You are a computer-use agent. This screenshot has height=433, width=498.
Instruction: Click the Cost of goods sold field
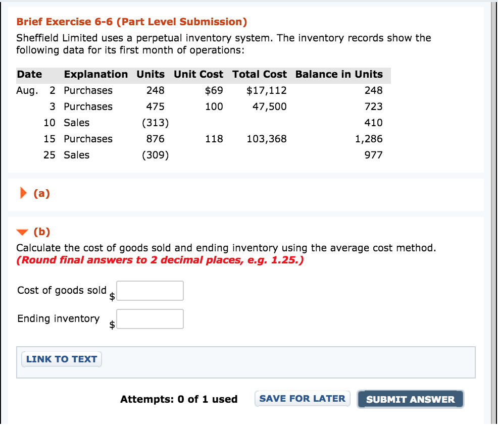click(150, 291)
